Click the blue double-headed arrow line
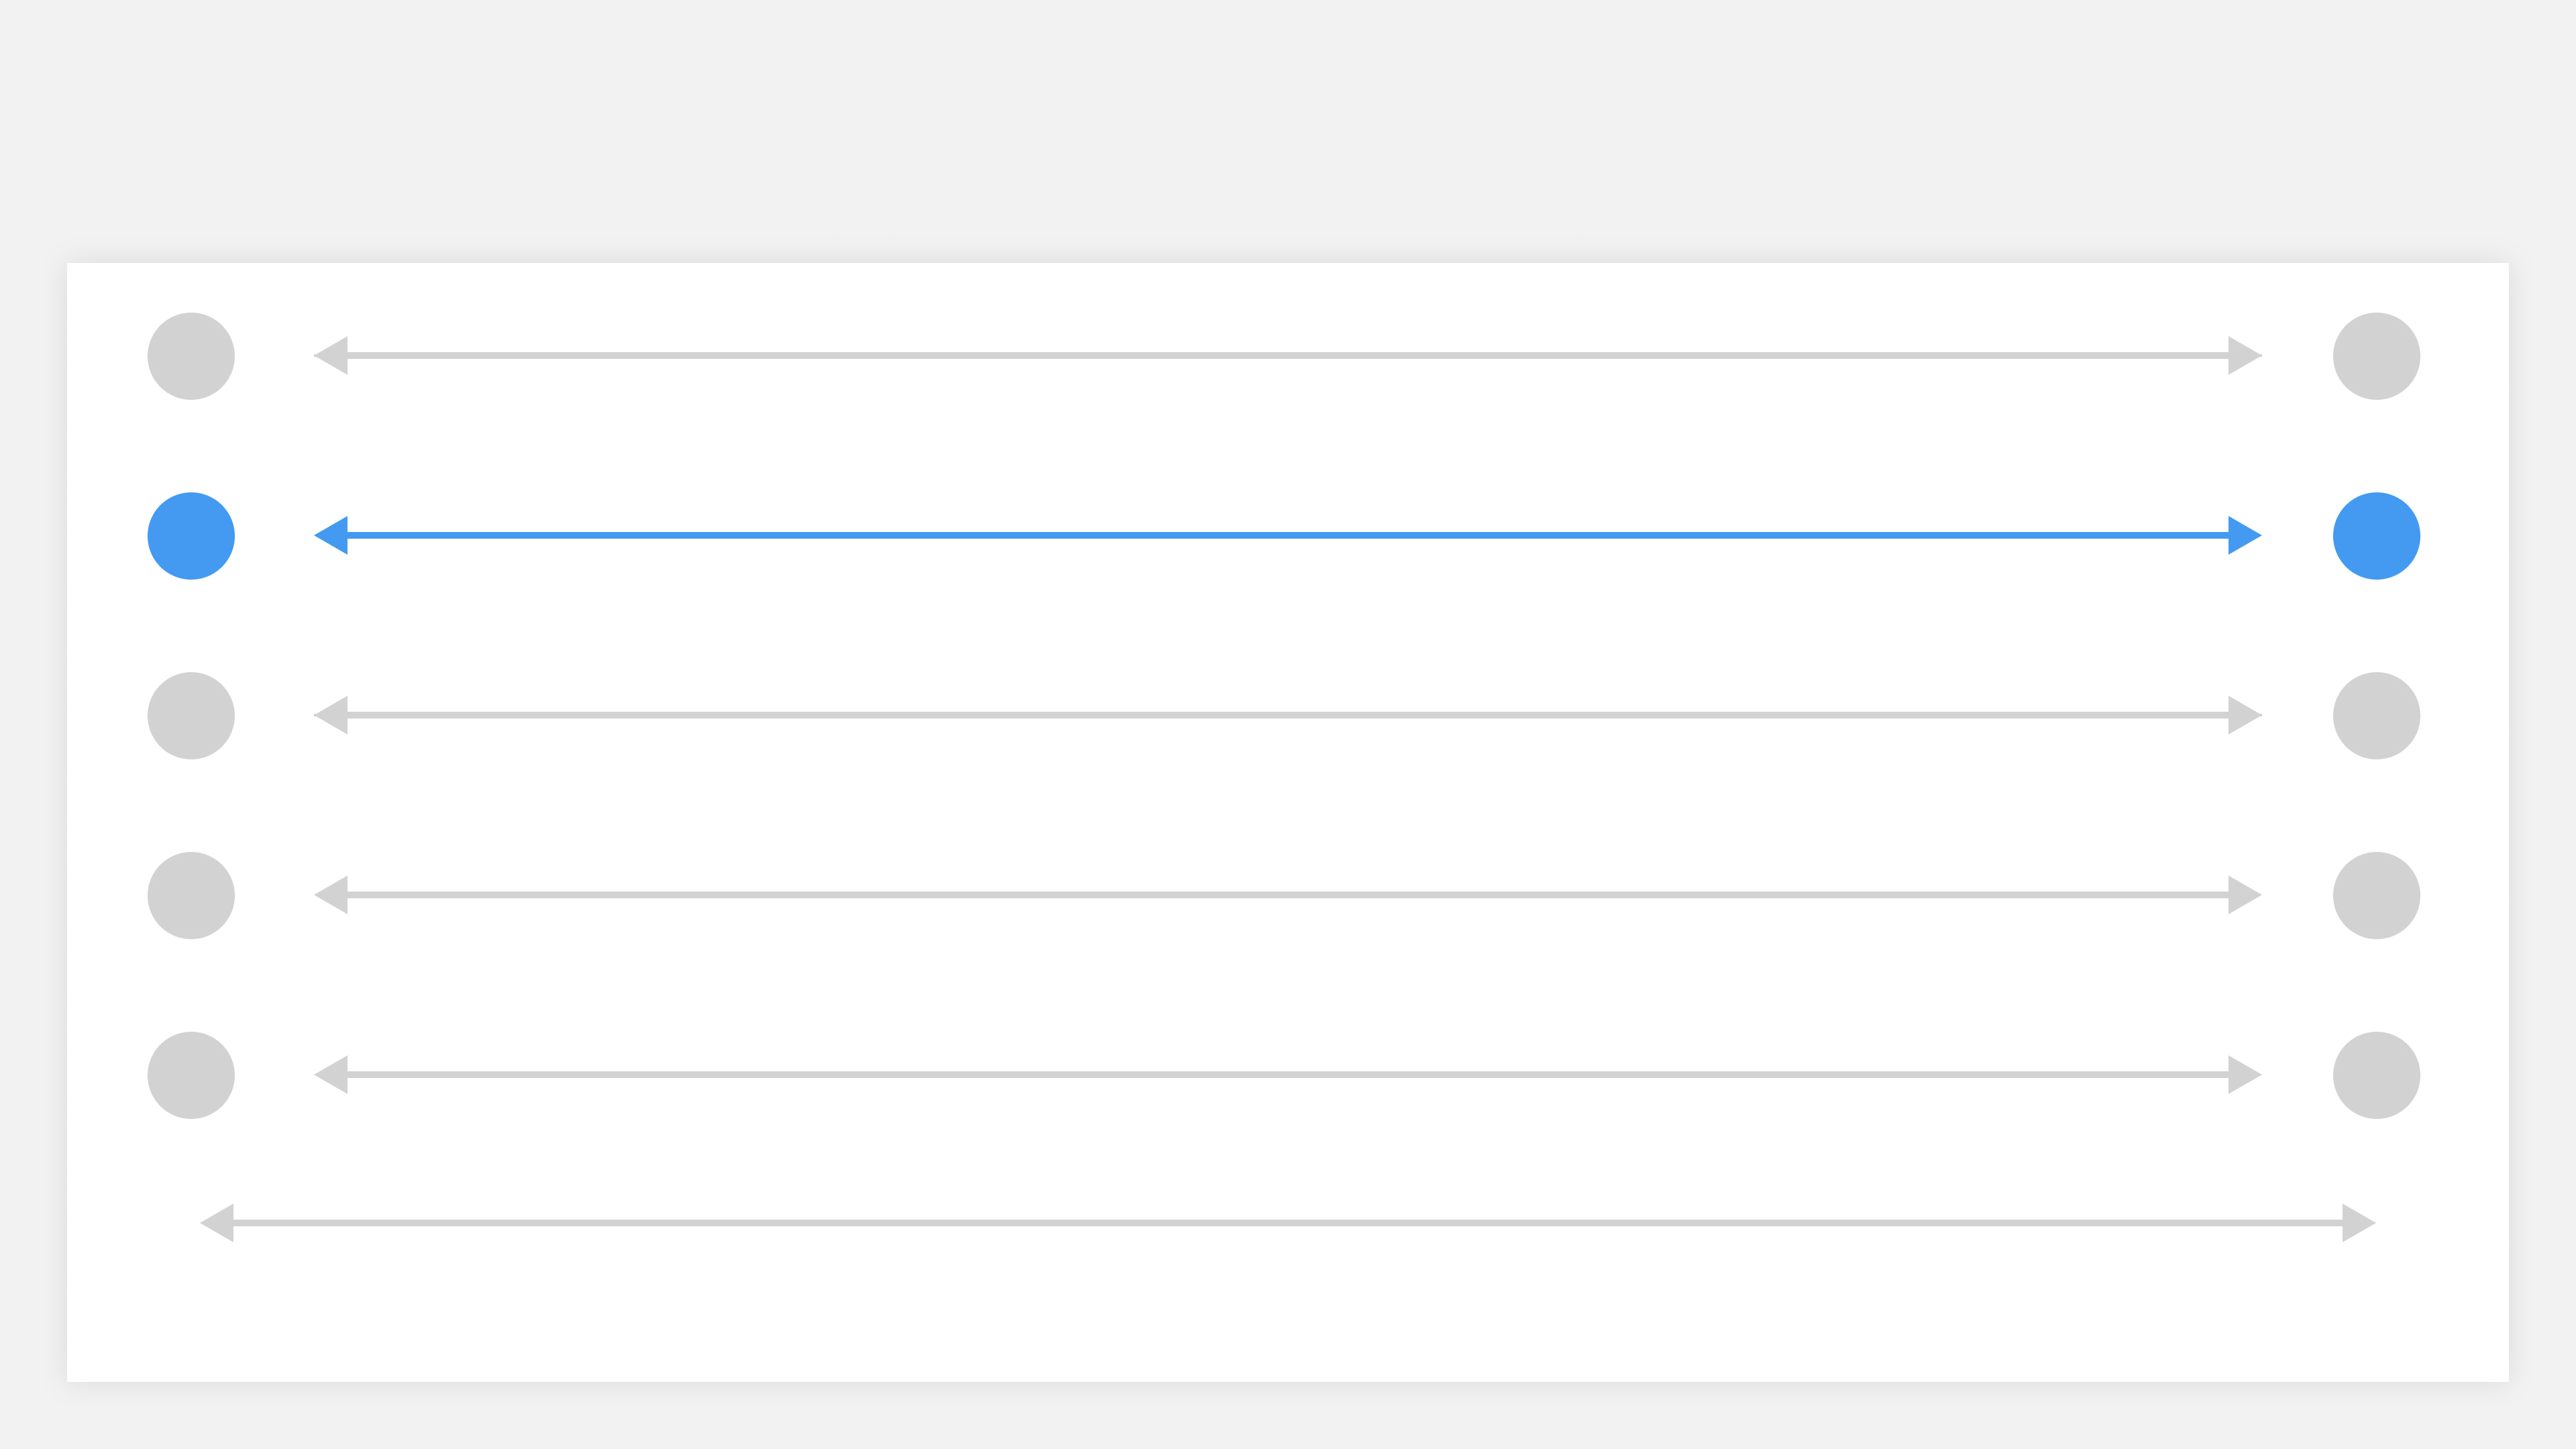The image size is (2576, 1449). click(1288, 536)
